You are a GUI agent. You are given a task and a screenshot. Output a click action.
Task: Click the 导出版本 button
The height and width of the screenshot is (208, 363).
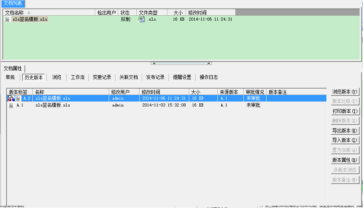click(x=345, y=131)
